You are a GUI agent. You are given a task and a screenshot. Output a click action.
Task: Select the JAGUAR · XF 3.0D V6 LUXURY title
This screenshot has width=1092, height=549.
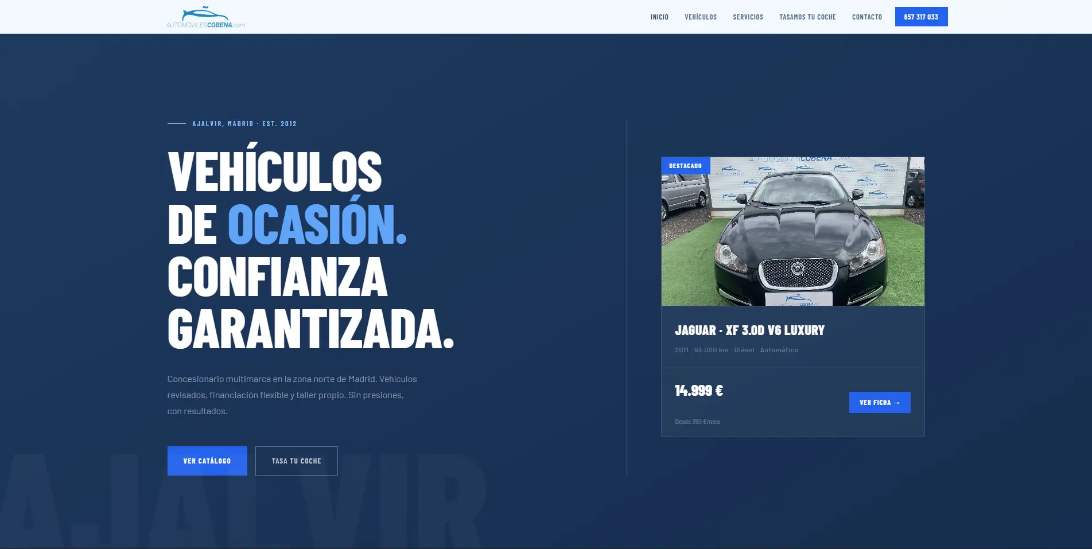pos(749,330)
